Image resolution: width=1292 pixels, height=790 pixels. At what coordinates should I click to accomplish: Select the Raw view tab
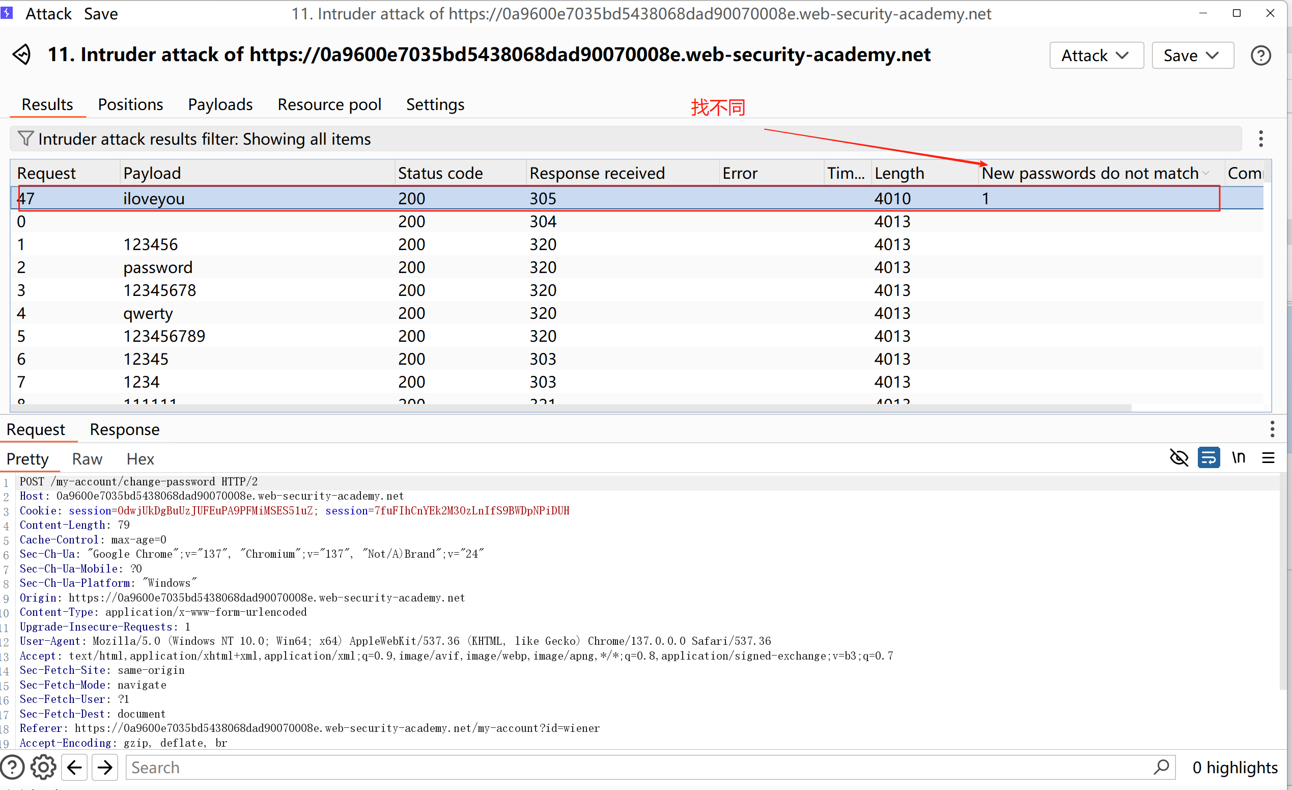pyautogui.click(x=87, y=459)
